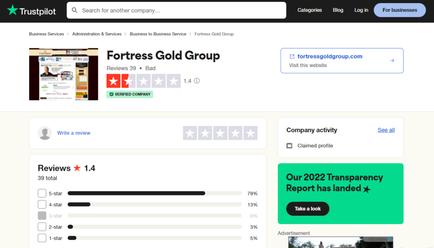Image resolution: width=434 pixels, height=248 pixels.
Task: Open the Write a review link
Action: point(74,133)
